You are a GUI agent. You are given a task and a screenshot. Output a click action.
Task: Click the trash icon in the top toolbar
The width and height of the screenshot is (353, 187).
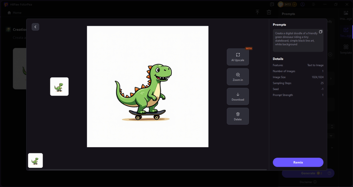[x=269, y=12]
